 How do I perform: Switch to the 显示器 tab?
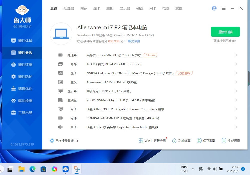[x=125, y=8]
